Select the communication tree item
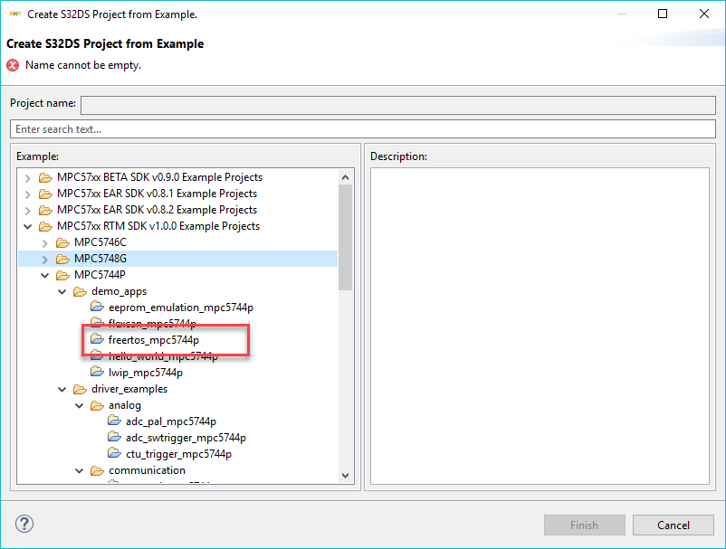The image size is (726, 549). (x=147, y=470)
